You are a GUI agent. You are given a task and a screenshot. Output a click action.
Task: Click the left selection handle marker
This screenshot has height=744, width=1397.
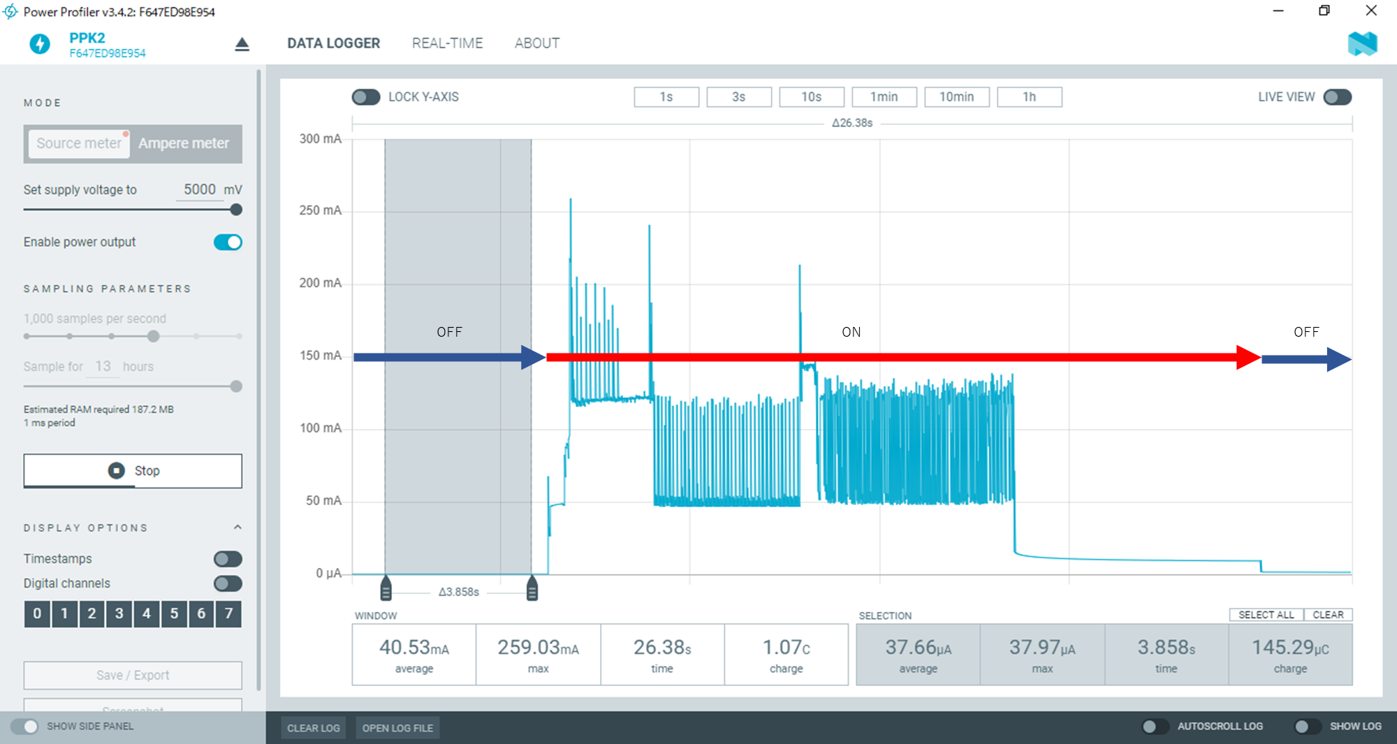[386, 589]
